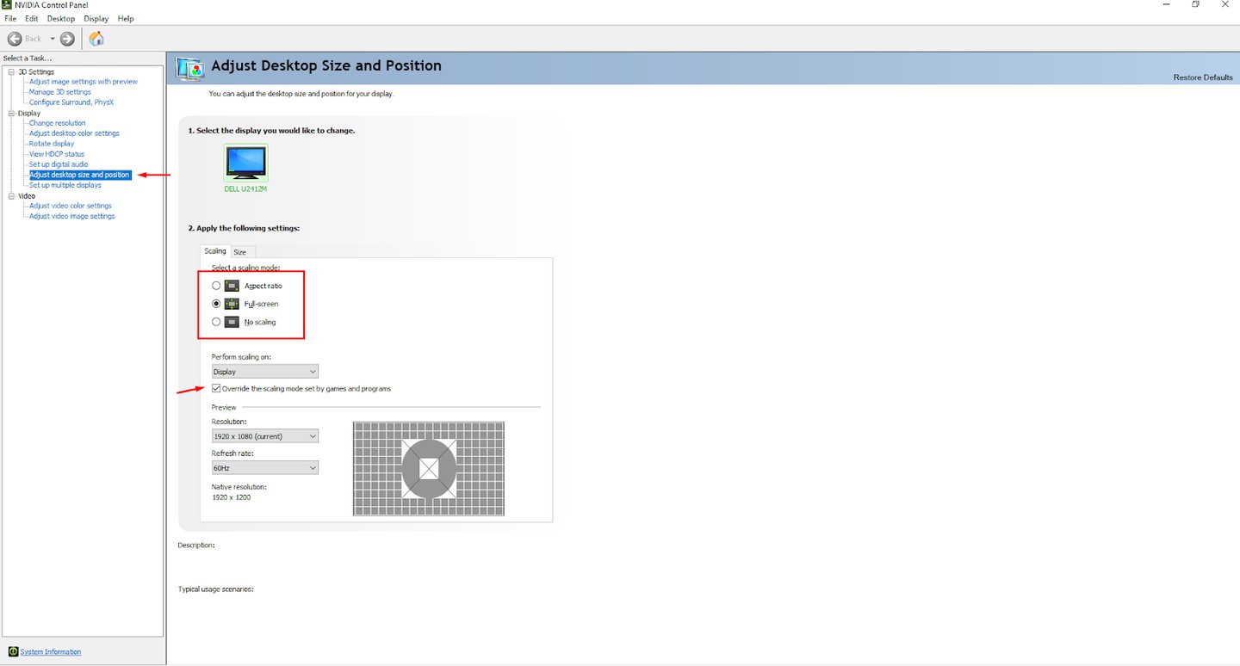Select the Aspect ratio scaling mode icon
Image resolution: width=1240 pixels, height=666 pixels.
(x=231, y=285)
